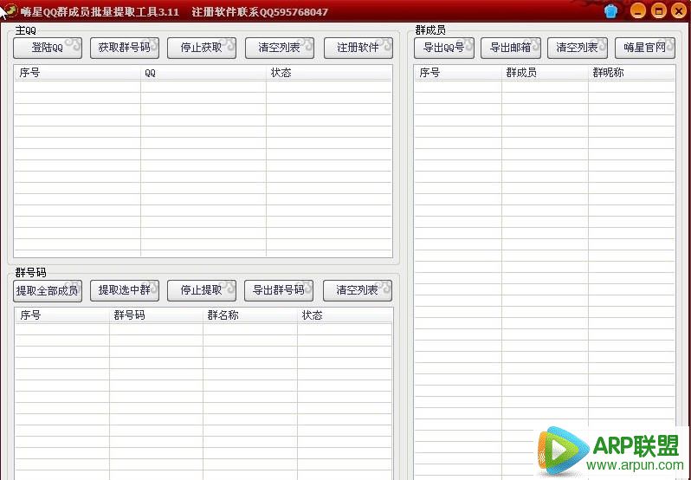Click 获取群号码 to fetch group numbers
The height and width of the screenshot is (480, 691).
[124, 48]
